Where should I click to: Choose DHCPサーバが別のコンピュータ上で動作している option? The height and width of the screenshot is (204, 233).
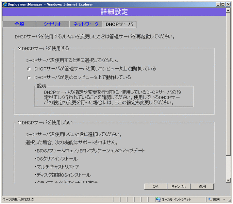point(29,78)
